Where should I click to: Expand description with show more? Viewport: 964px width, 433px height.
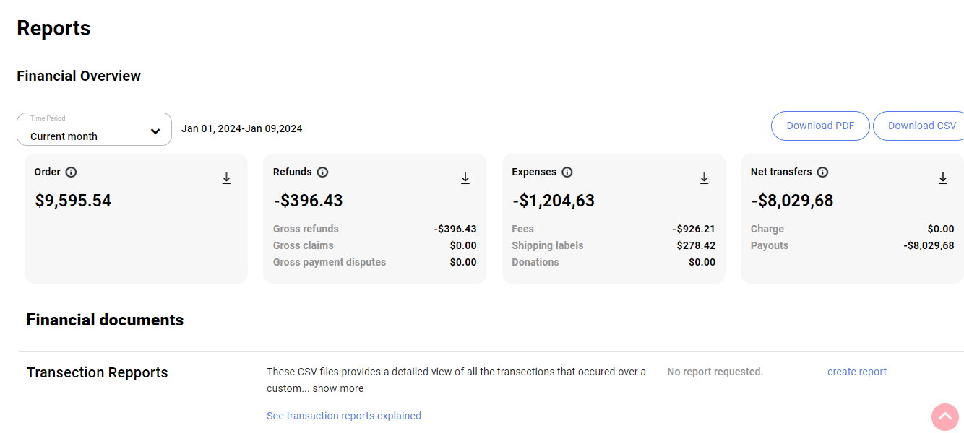337,389
